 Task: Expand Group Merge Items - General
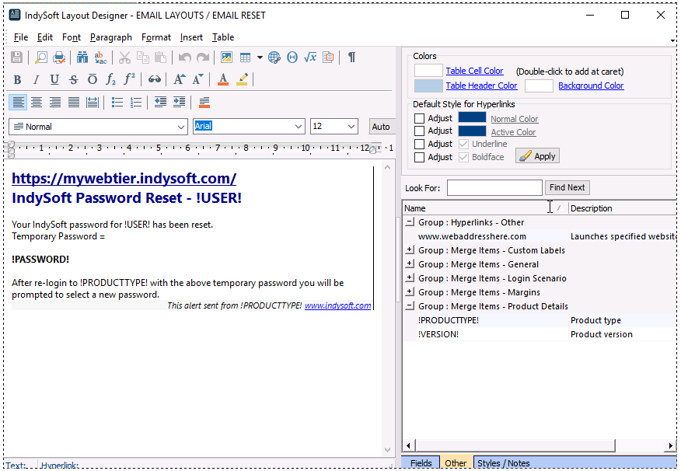410,264
